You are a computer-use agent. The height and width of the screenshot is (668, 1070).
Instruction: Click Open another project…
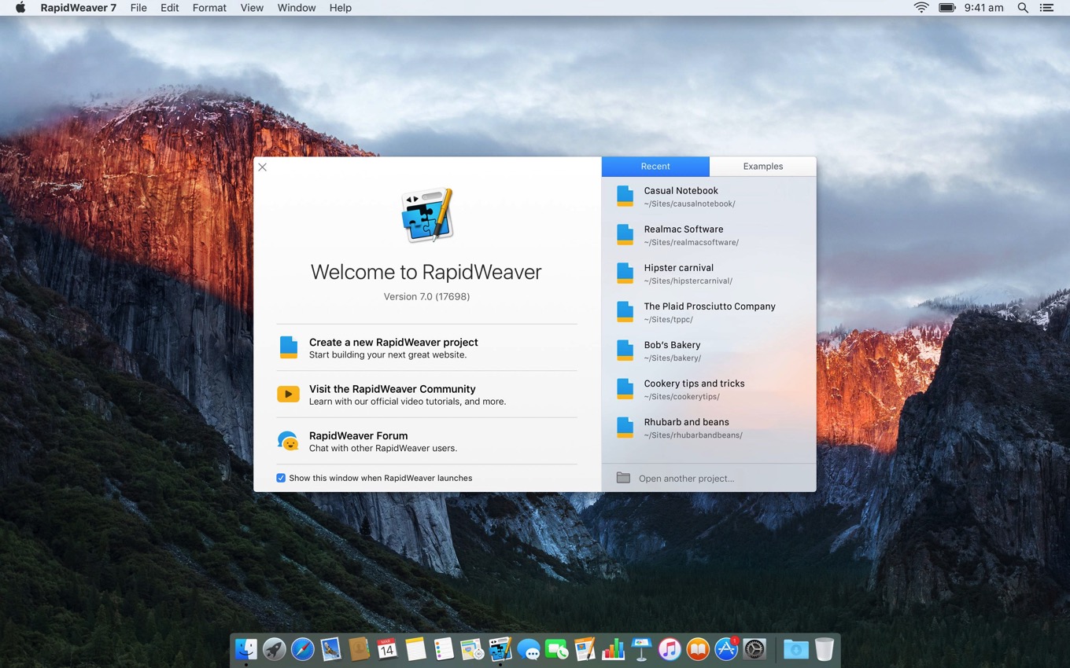[686, 478]
